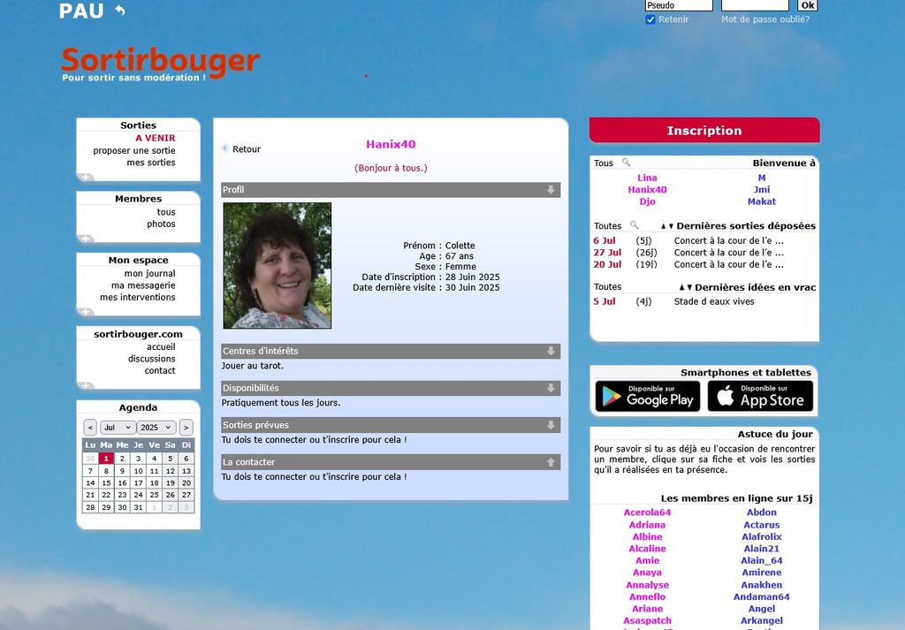Screen dimensions: 905x630
Task: Open mes sorties menu item
Action: (x=151, y=163)
